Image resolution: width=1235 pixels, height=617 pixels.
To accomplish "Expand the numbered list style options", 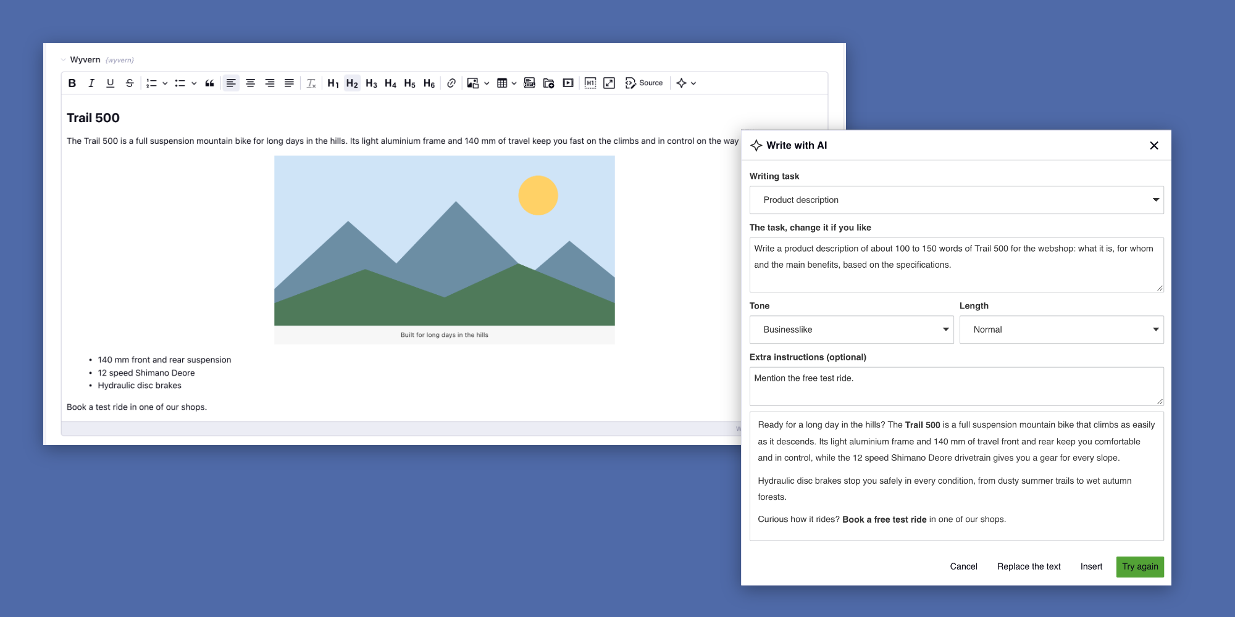I will point(165,83).
